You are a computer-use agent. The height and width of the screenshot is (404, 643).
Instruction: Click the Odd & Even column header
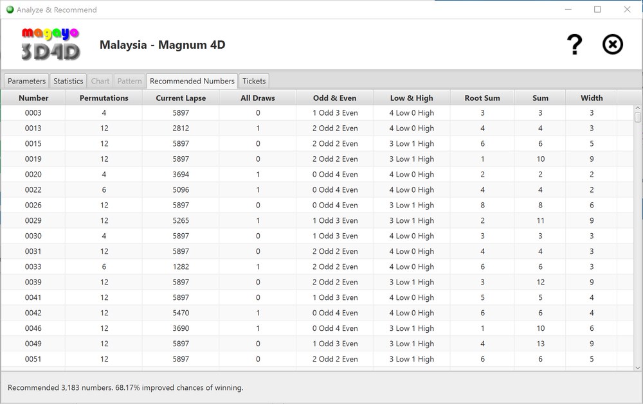click(334, 98)
